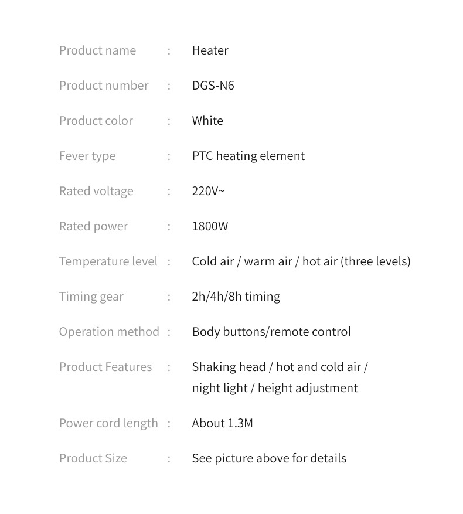The image size is (463, 514).
Task: Click the 'Fever type' label
Action: 87,156
